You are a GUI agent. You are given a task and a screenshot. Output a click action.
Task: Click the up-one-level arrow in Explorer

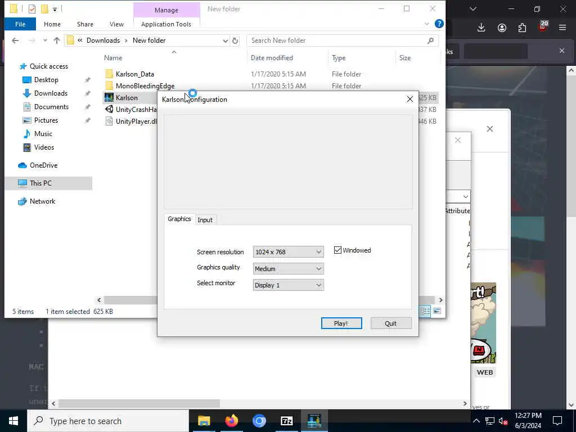[57, 40]
